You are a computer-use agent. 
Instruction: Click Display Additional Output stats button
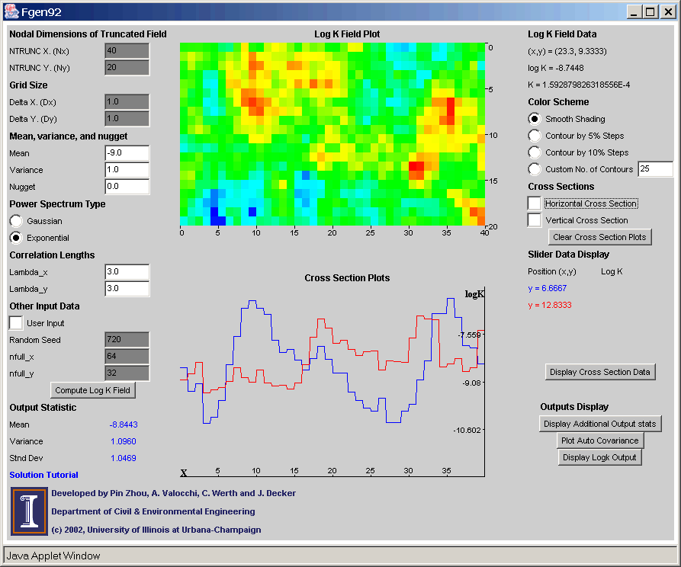600,424
